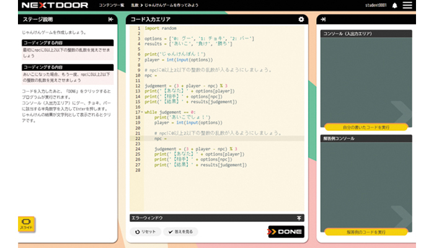This screenshot has width=434, height=248.
Task: Click the エラーウィンドウ title bar
Action: [217, 218]
